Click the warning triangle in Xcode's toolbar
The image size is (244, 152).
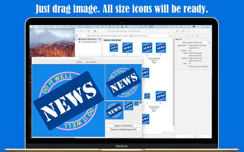coord(177,31)
